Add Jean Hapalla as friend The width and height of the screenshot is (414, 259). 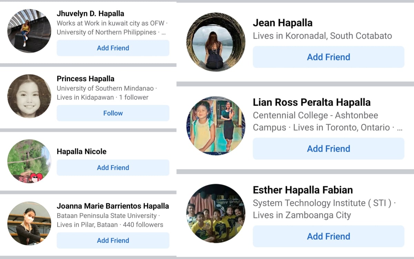(x=328, y=57)
